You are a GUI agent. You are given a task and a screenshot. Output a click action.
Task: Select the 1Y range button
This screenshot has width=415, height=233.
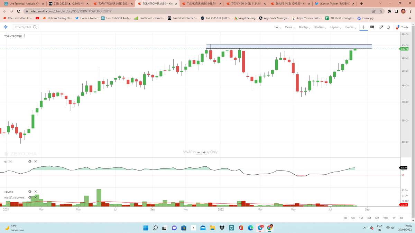pos(394,218)
